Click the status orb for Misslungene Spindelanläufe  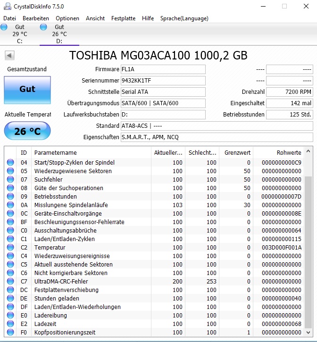(10, 205)
